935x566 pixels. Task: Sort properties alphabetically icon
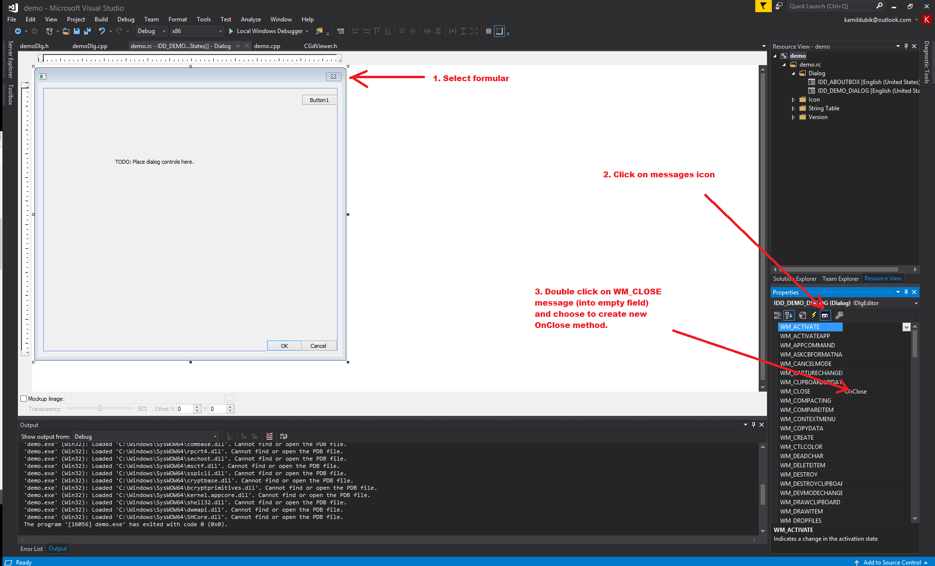(789, 315)
